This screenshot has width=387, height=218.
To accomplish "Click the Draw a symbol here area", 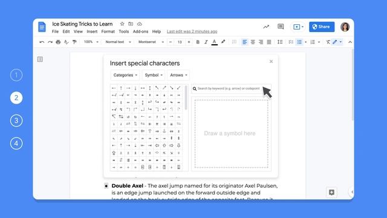I will (x=231, y=134).
